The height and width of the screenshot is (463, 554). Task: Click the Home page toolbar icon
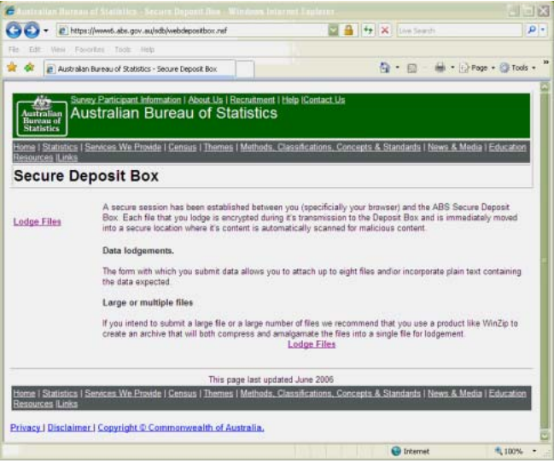pos(384,67)
